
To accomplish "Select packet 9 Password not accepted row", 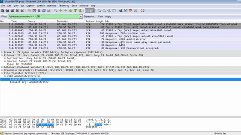I will [x=120, y=48].
